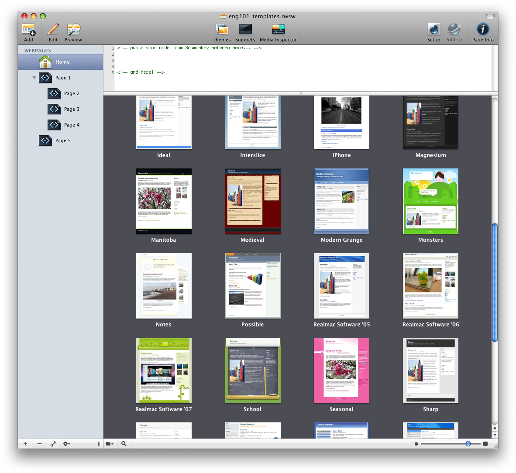Click the minus button below the page list

point(39,444)
